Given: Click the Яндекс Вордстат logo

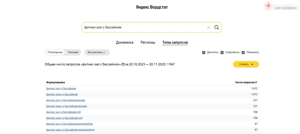Looking at the screenshot, I should tap(152, 7).
